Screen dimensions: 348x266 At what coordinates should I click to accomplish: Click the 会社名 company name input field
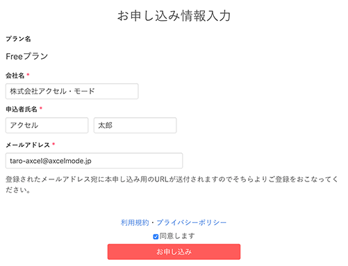pyautogui.click(x=72, y=91)
